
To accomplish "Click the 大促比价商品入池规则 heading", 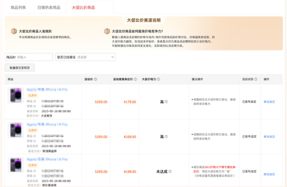I will (x=35, y=31).
